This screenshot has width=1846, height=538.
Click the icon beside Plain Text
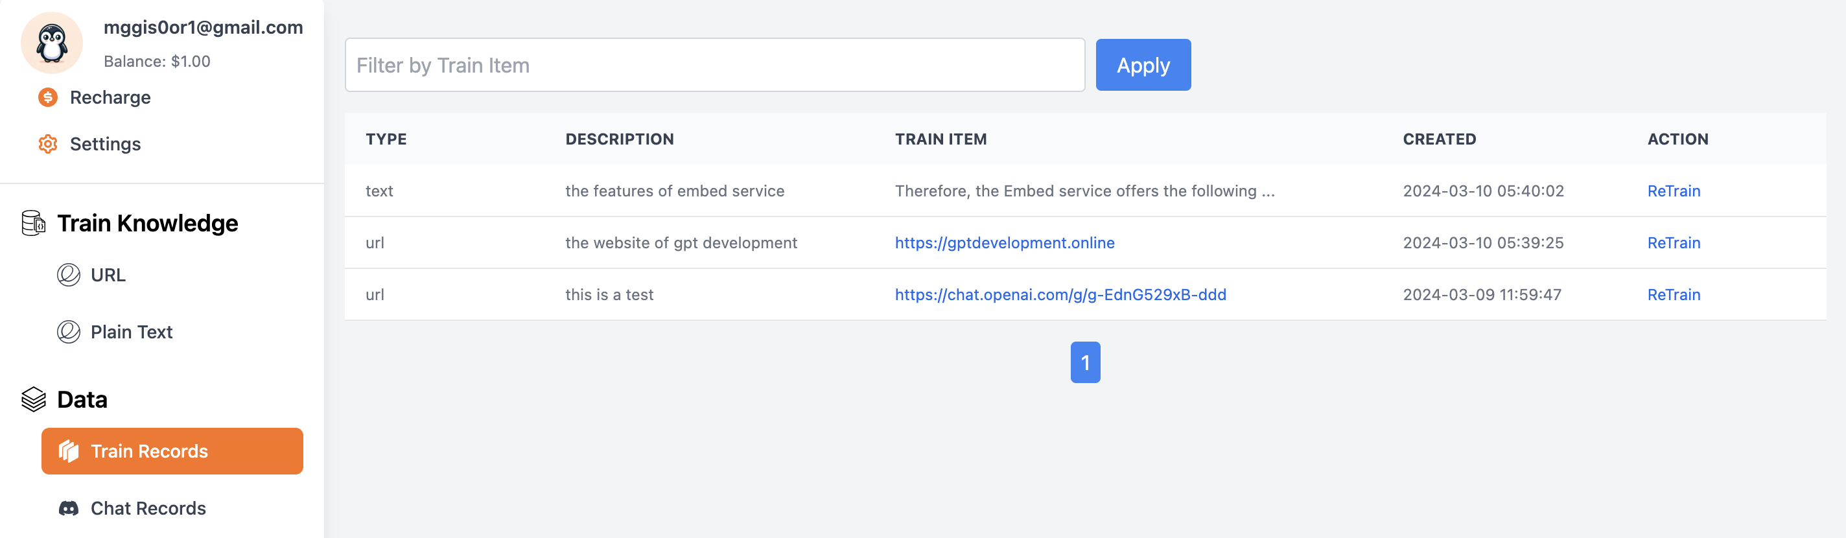tap(69, 333)
